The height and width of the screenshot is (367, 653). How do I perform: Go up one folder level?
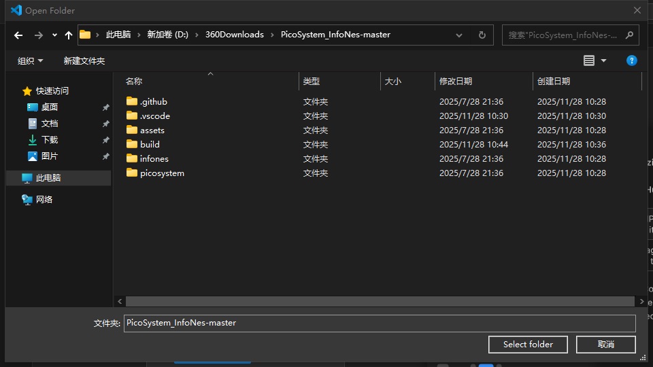69,35
